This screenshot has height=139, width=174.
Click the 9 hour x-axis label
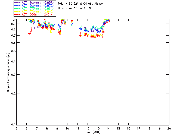57,128
